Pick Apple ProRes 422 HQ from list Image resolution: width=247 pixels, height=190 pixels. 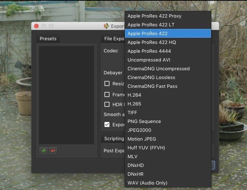[168, 42]
